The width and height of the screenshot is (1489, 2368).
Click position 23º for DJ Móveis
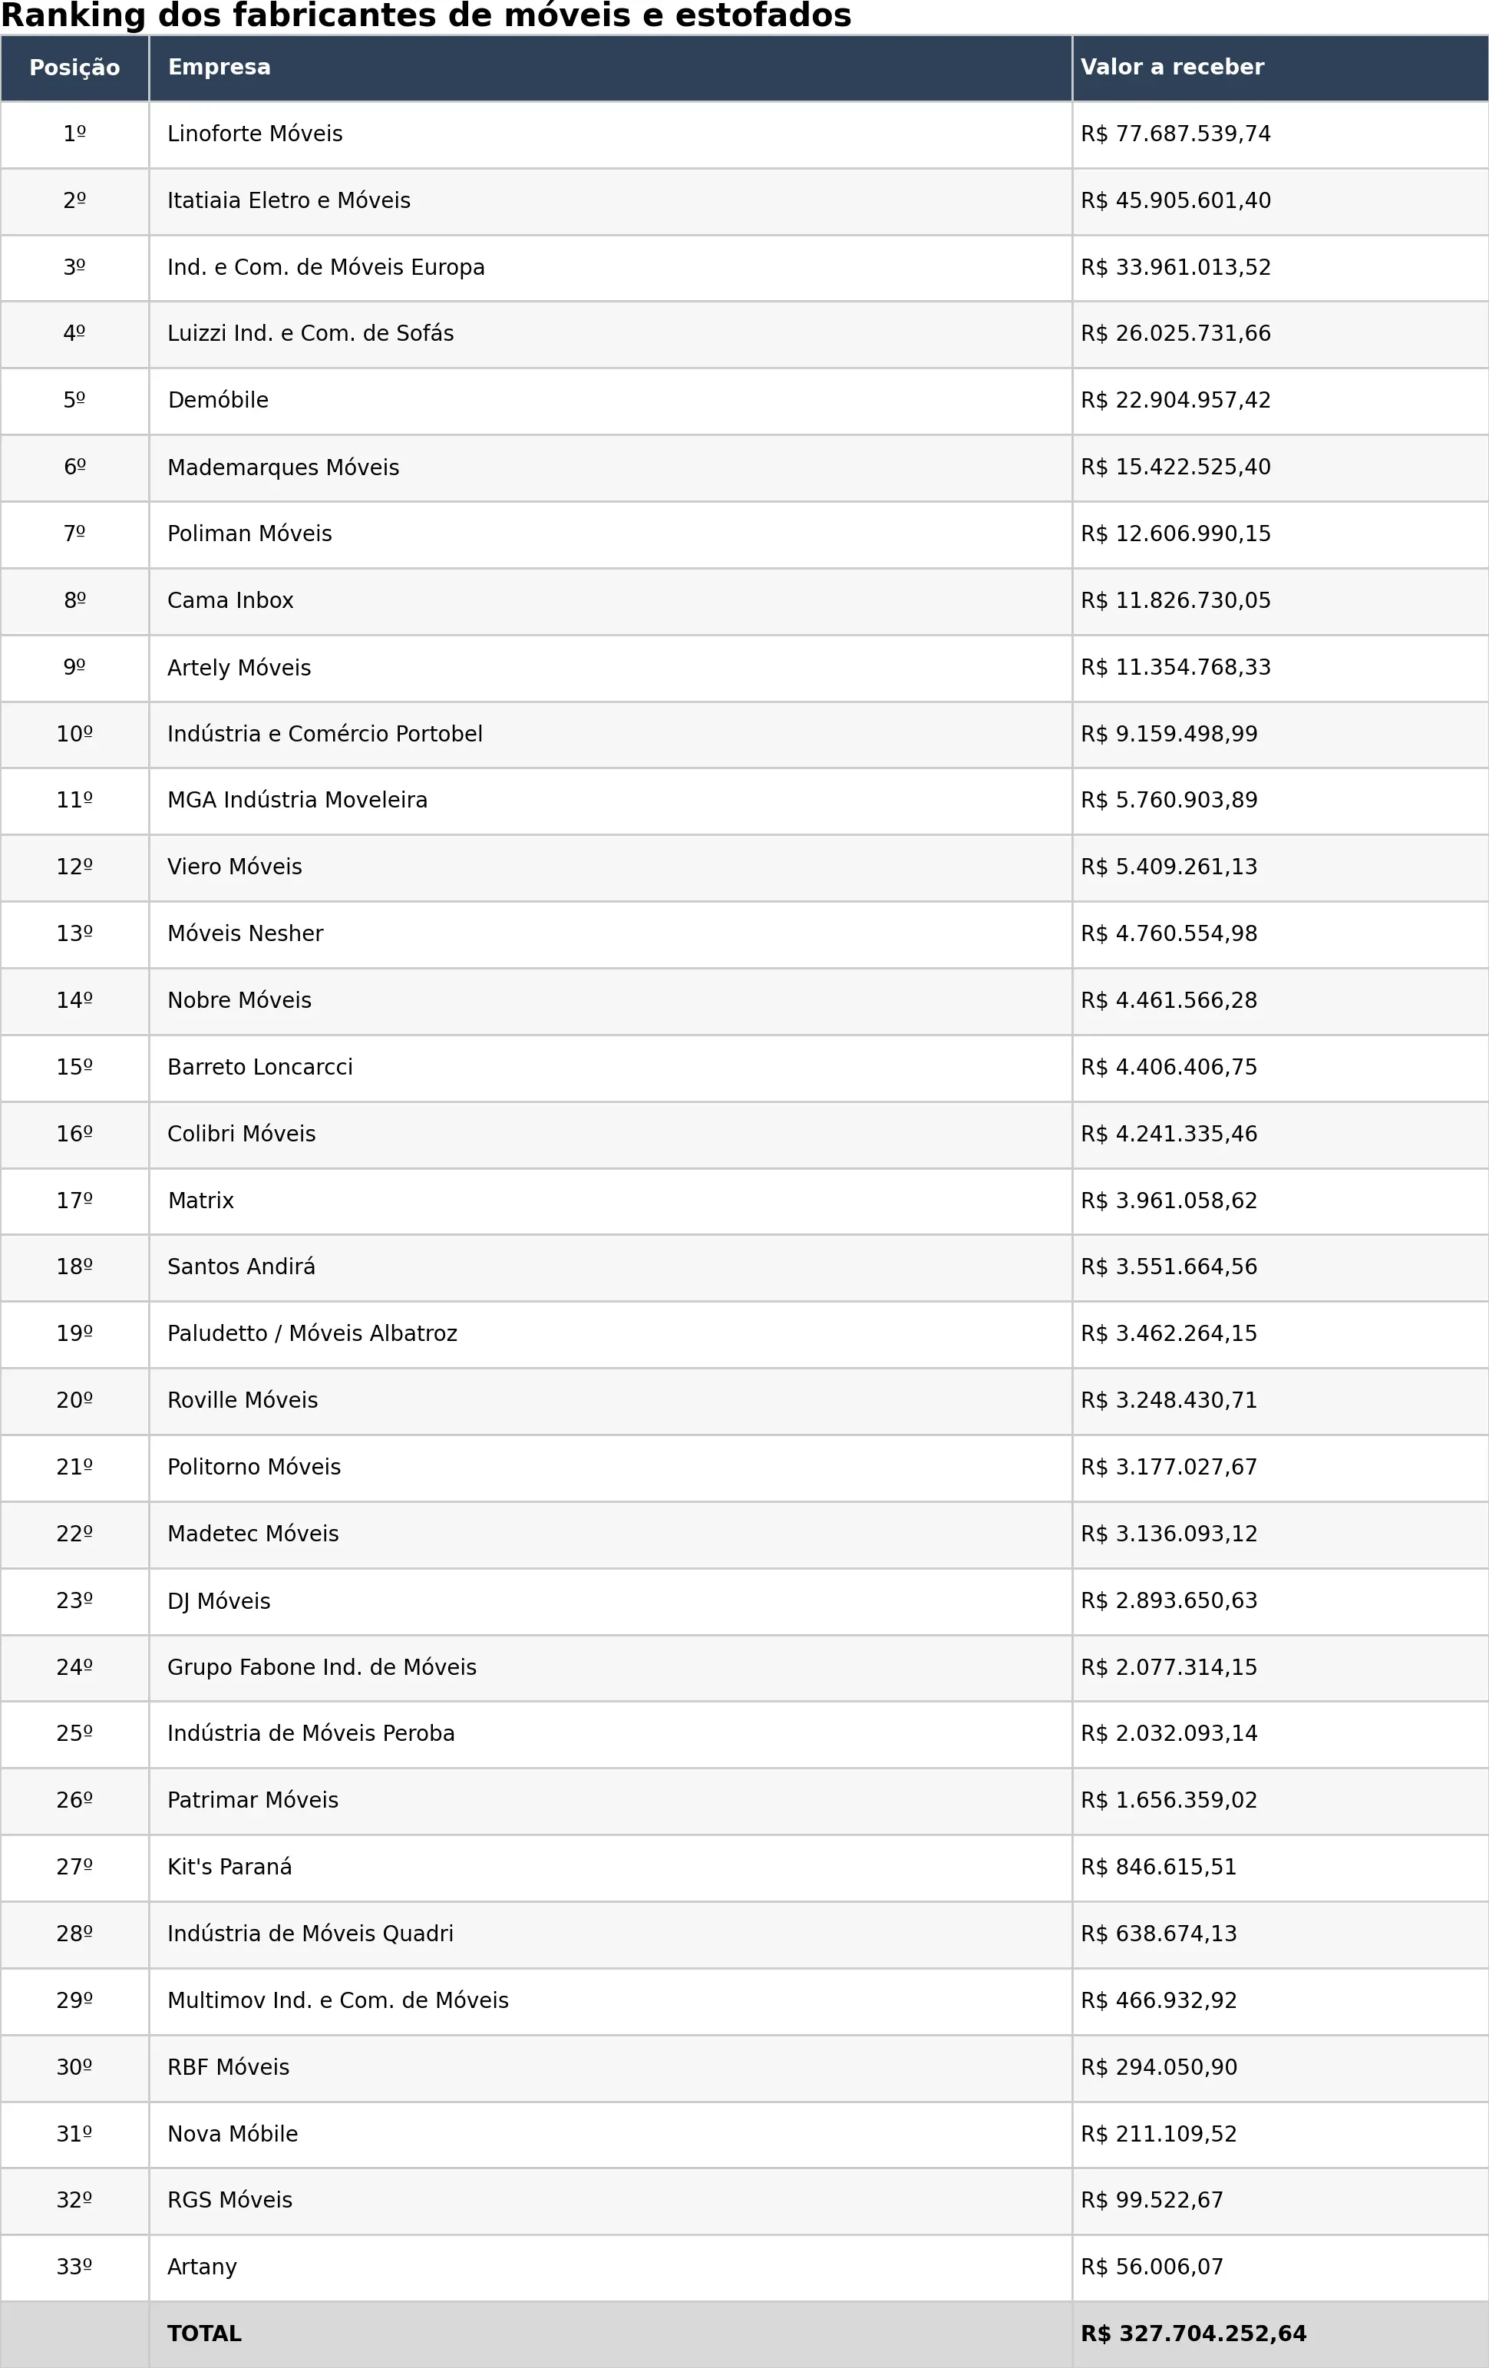click(74, 1602)
